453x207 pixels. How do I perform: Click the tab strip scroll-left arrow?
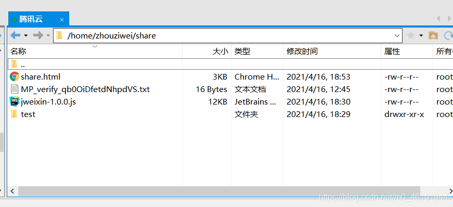438,19
